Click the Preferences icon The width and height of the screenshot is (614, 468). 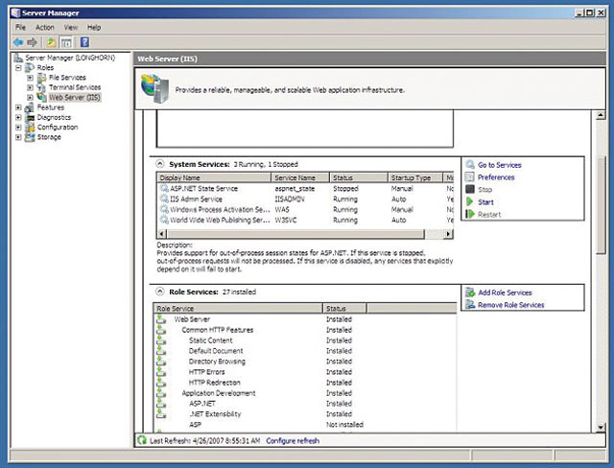click(x=470, y=177)
